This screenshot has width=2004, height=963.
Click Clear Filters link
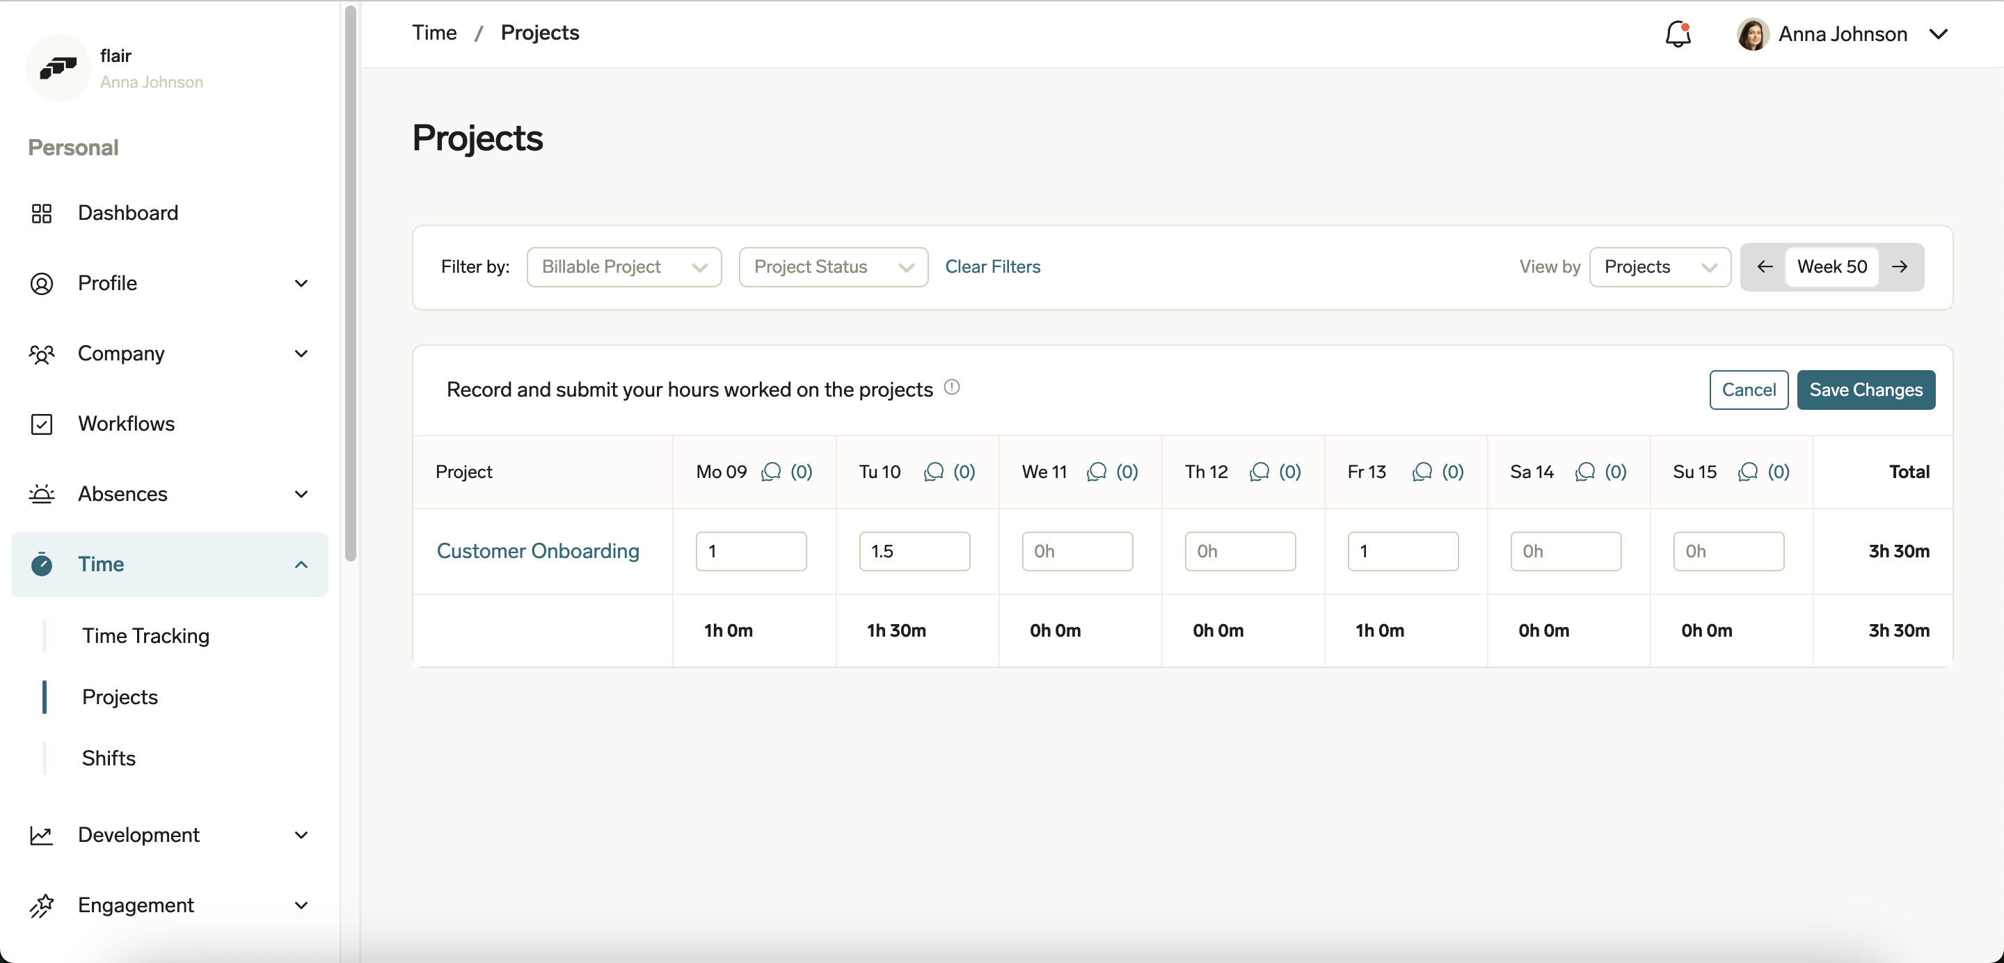993,266
